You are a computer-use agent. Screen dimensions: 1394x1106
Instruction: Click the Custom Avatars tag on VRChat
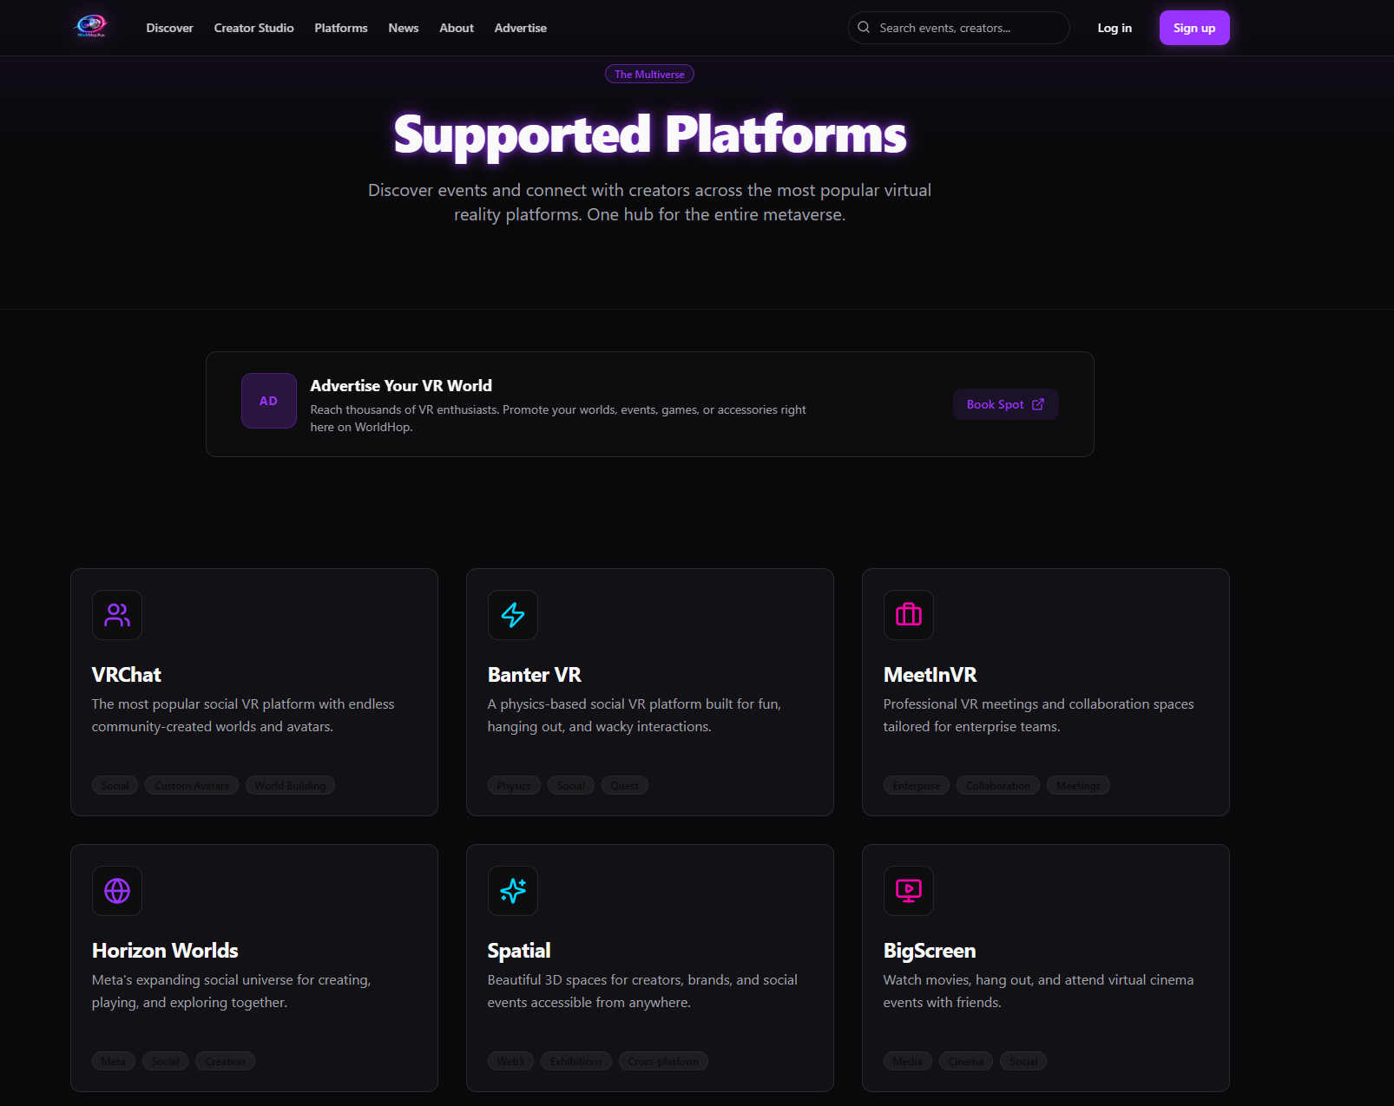point(192,785)
